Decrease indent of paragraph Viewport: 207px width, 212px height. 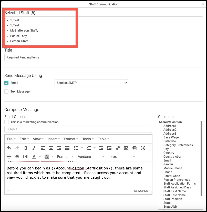[101, 148]
